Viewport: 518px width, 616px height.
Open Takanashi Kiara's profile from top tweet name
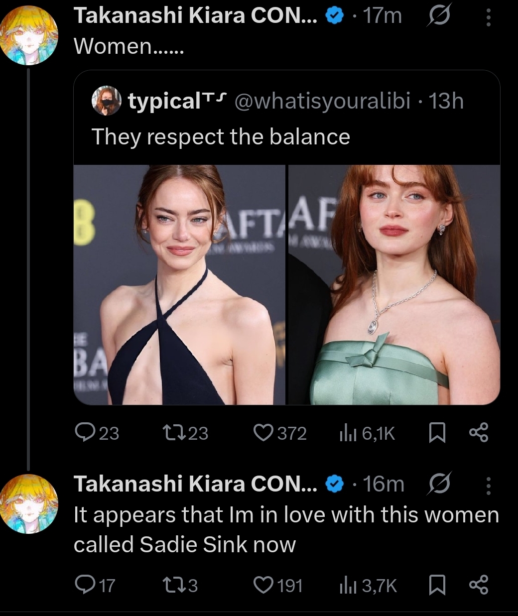(194, 16)
